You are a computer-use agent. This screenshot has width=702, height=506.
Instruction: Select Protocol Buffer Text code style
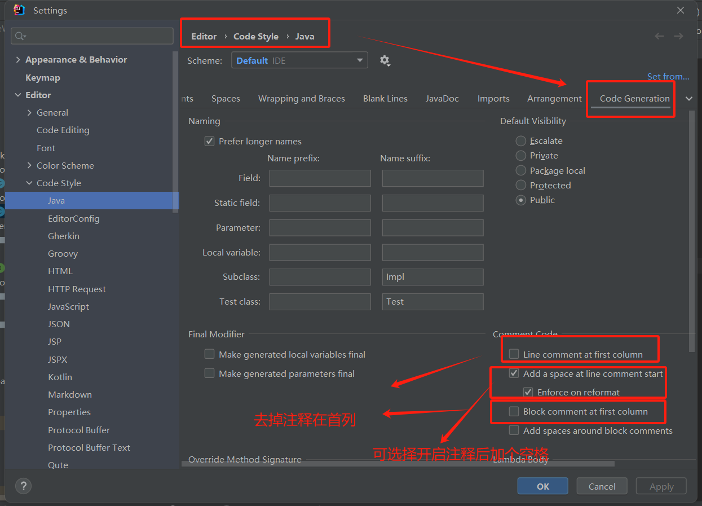pos(89,447)
